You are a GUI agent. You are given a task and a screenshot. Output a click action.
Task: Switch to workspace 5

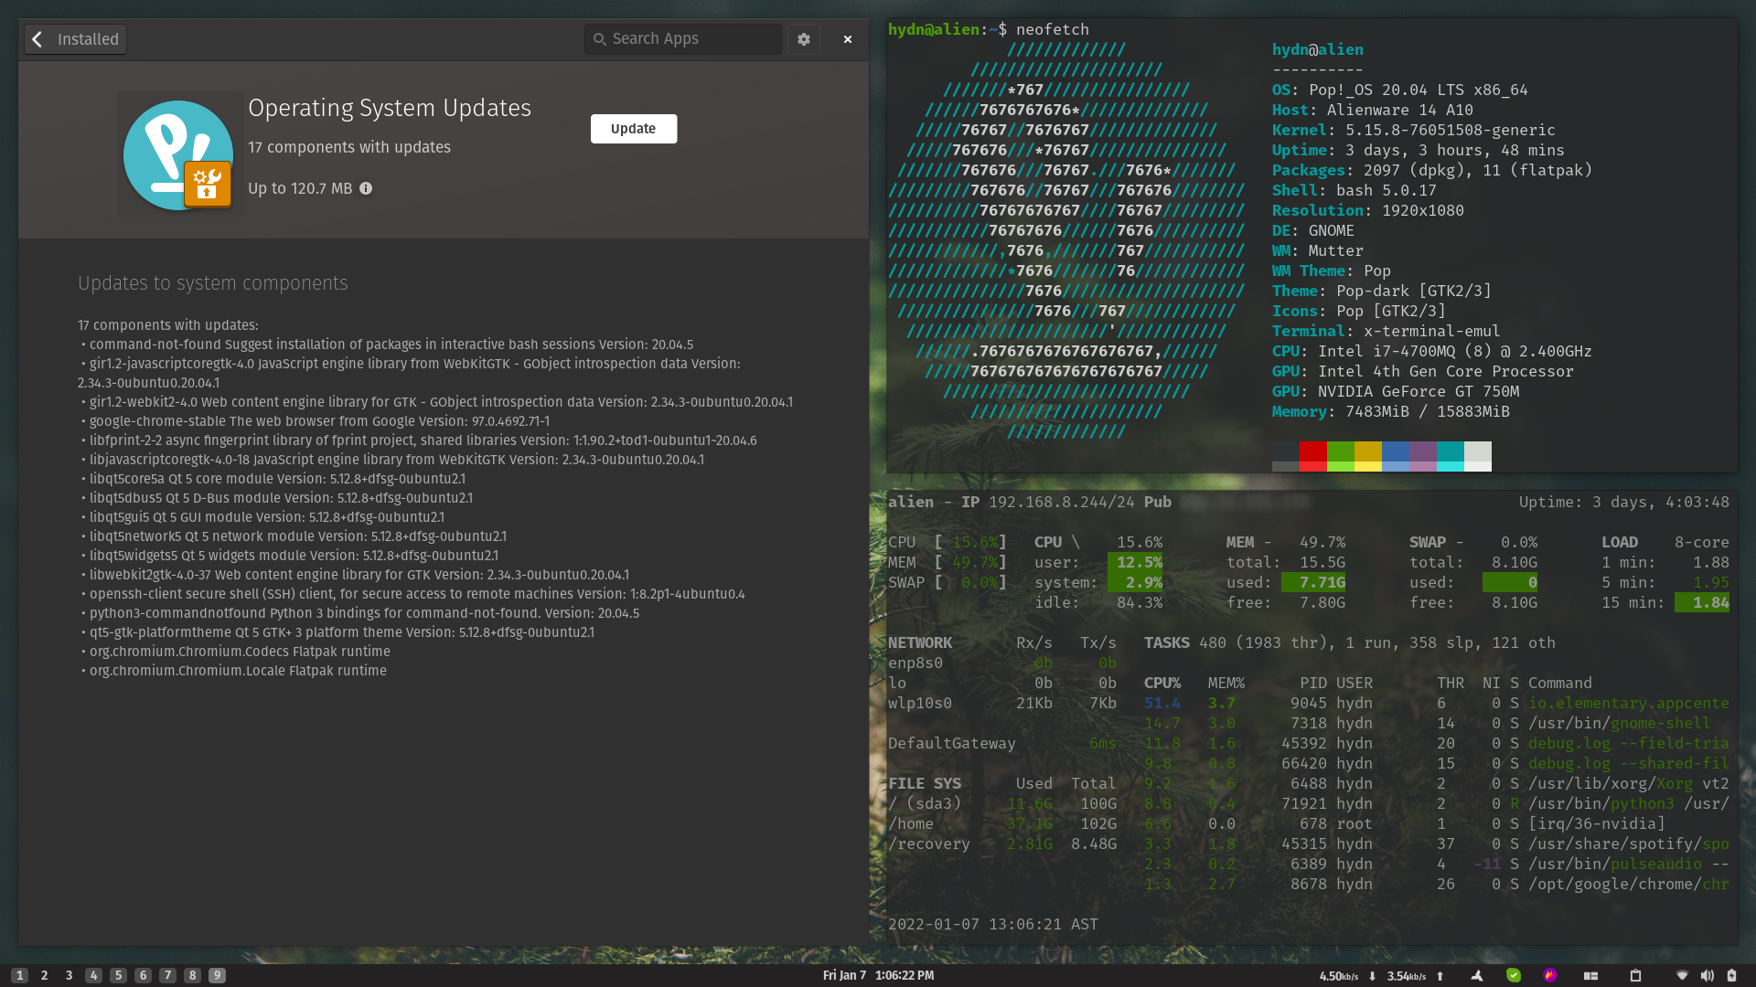(118, 975)
